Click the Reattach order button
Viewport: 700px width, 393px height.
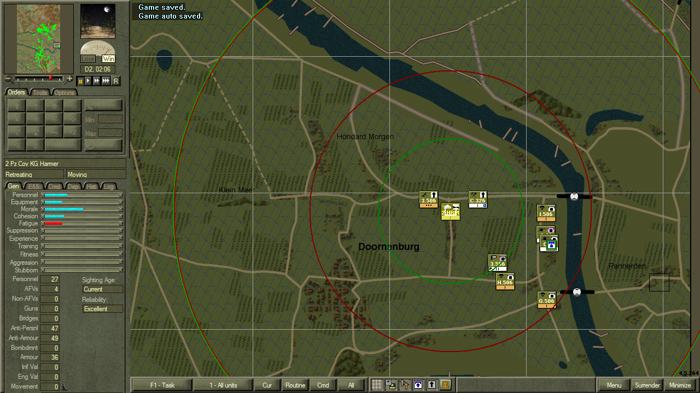coord(62,145)
